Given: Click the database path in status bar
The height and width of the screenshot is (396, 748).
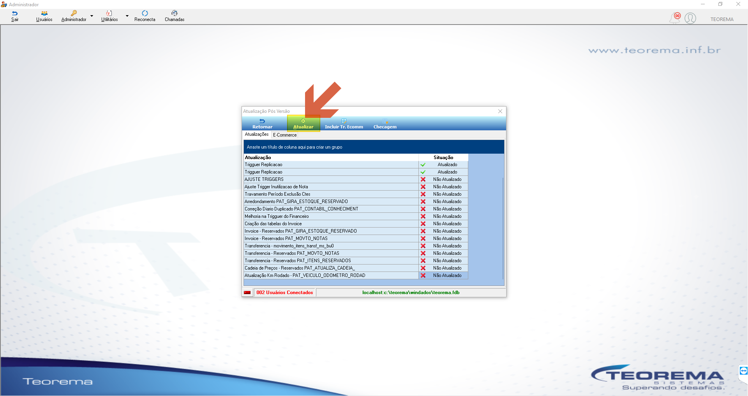Looking at the screenshot, I should (x=411, y=293).
